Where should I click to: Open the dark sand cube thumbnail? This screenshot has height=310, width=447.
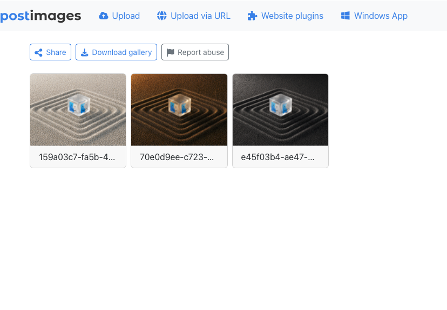coord(281,109)
